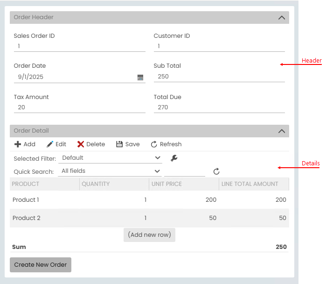Click the (Add new row) button

tap(149, 234)
